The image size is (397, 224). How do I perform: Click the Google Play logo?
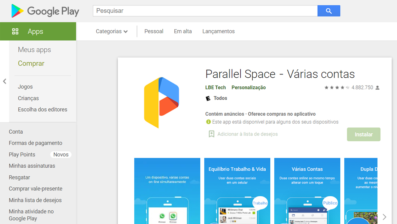coord(45,11)
